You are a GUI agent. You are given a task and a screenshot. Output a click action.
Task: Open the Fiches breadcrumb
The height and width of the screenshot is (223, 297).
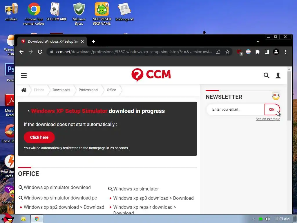coord(39,90)
